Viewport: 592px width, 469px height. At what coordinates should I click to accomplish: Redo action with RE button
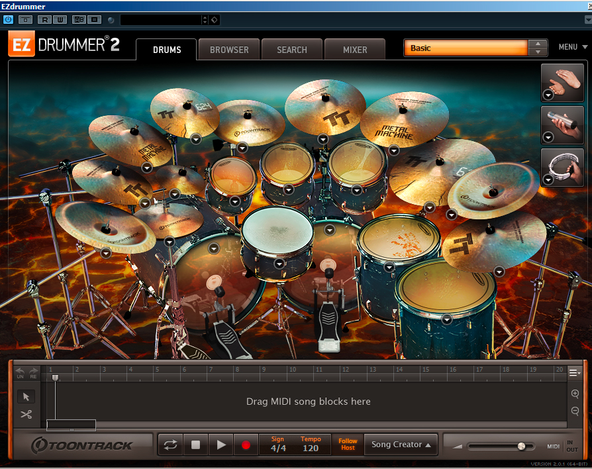tap(33, 373)
